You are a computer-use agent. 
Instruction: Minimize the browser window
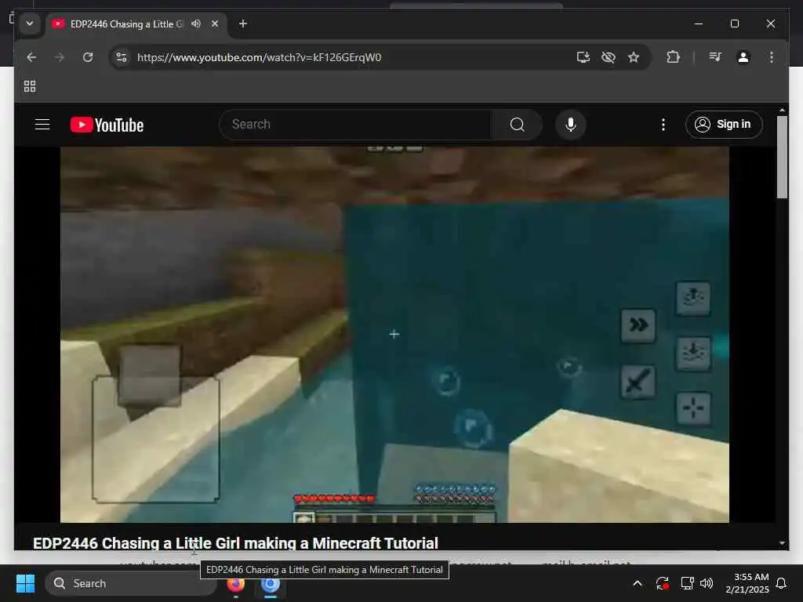pyautogui.click(x=699, y=24)
